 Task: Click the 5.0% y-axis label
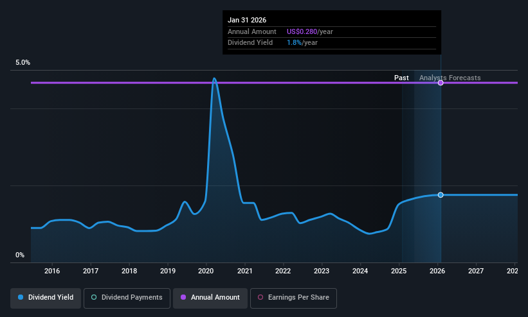[23, 62]
